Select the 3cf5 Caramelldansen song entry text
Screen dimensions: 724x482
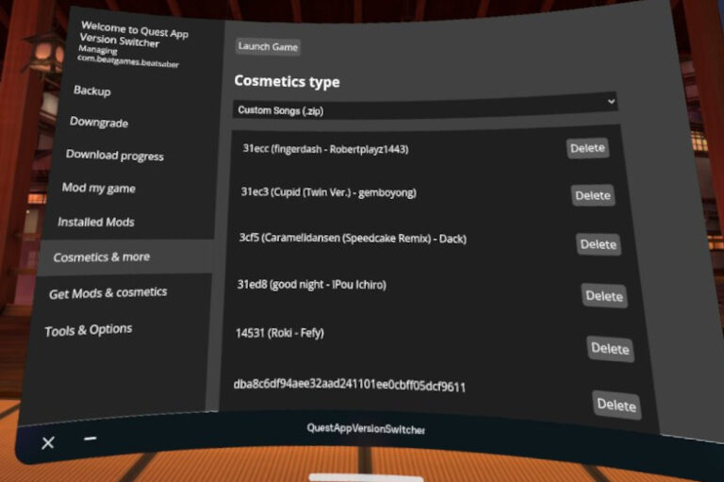(353, 239)
